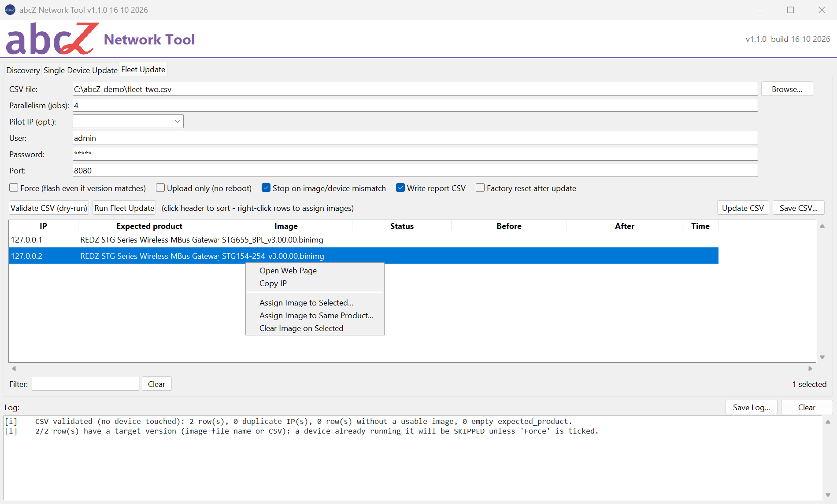Click into the Password field
Screen dimensions: 837x504
click(415, 154)
